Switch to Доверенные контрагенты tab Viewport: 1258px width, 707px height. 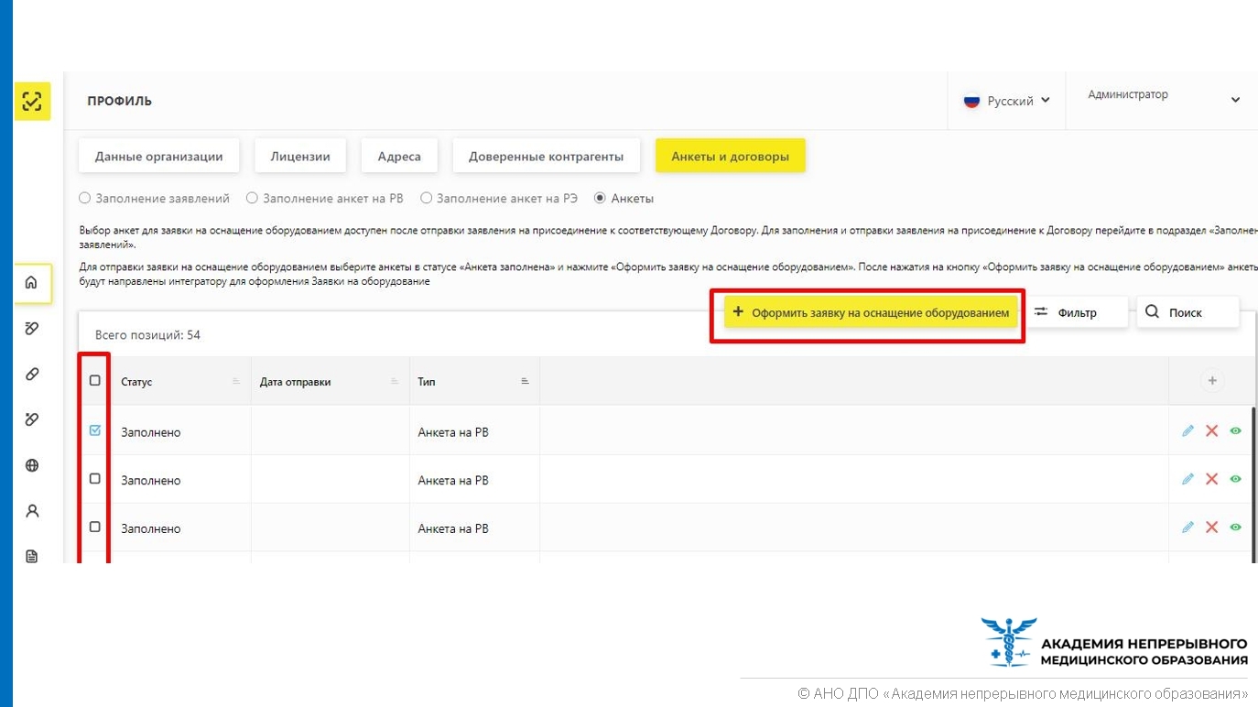(x=547, y=156)
